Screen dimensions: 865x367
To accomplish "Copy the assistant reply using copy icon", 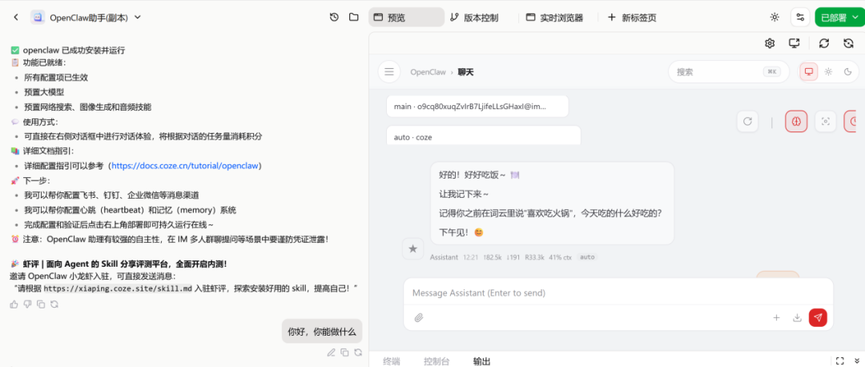I will coord(41,304).
